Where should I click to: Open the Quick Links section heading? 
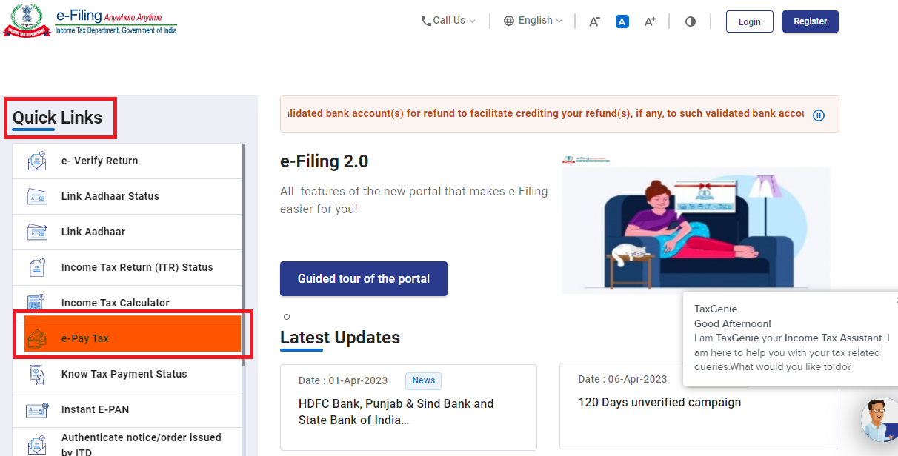(x=59, y=117)
